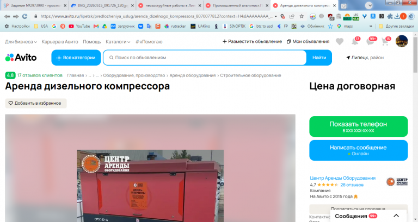The width and height of the screenshot is (418, 222).
Task: Open the user profile avatar
Action: pos(402,41)
